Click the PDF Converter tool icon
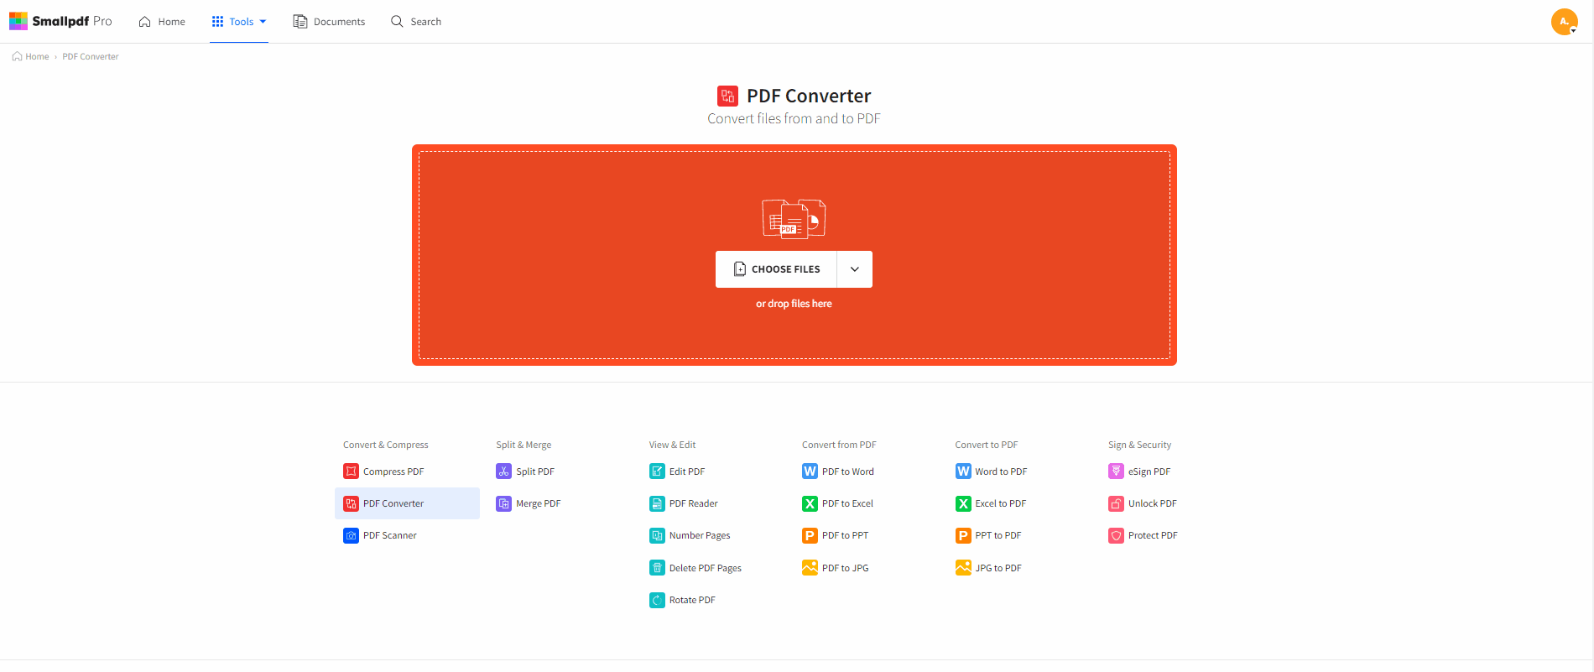The height and width of the screenshot is (672, 1594). (x=352, y=503)
